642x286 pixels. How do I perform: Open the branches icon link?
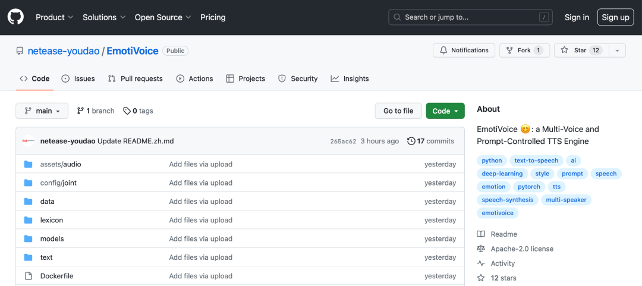(x=80, y=111)
